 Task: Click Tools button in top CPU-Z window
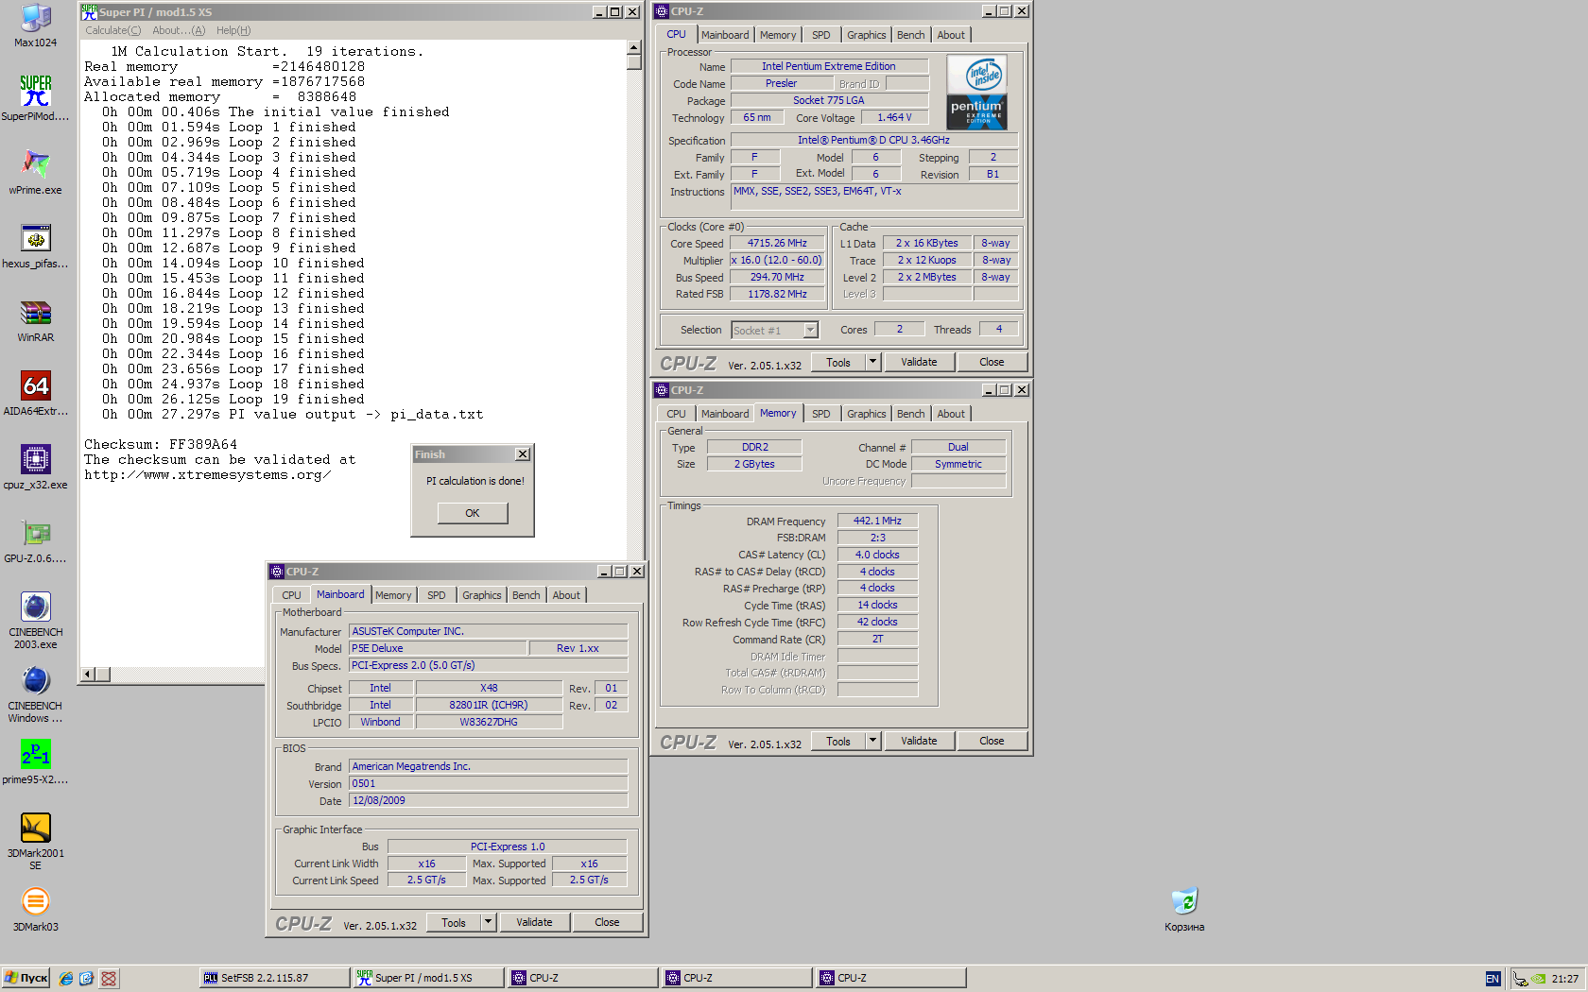click(838, 362)
